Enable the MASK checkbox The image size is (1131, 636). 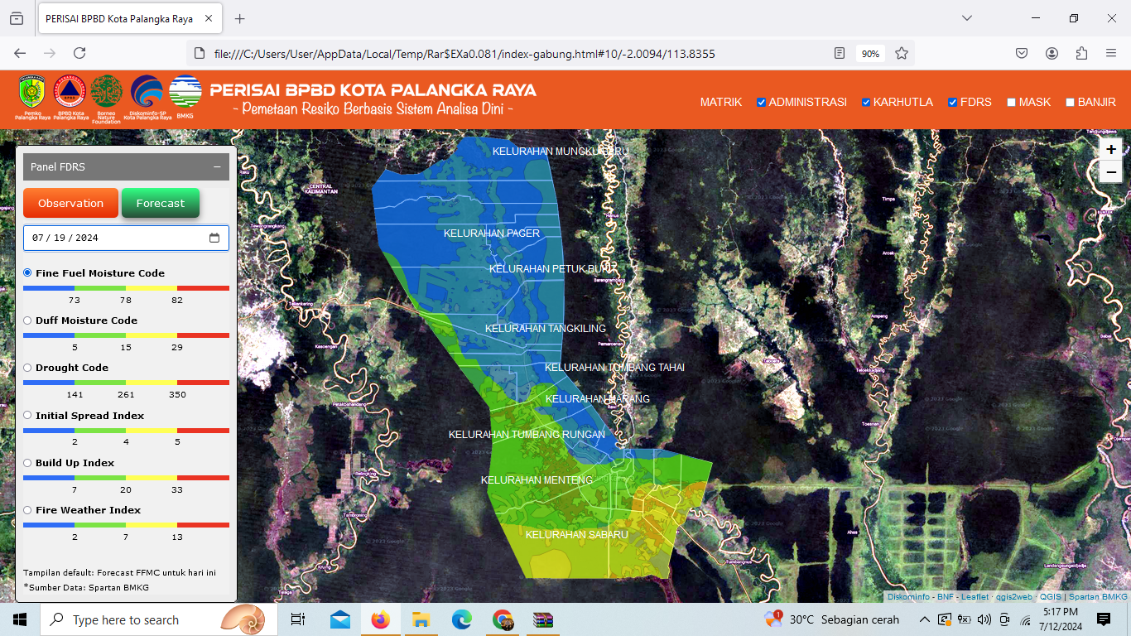point(1011,103)
